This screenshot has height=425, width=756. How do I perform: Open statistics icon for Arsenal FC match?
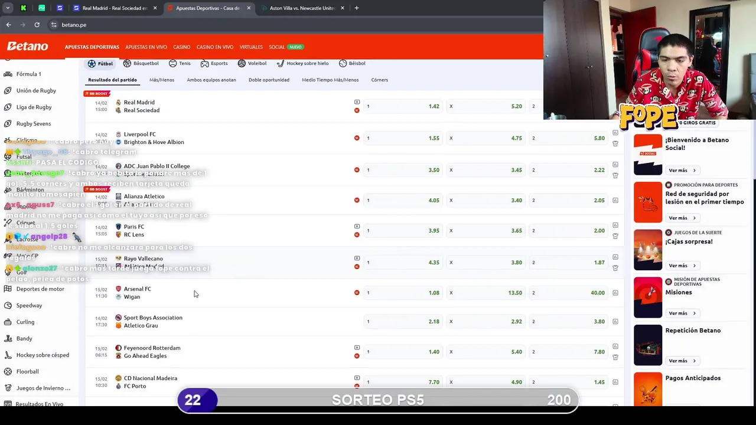click(x=615, y=293)
